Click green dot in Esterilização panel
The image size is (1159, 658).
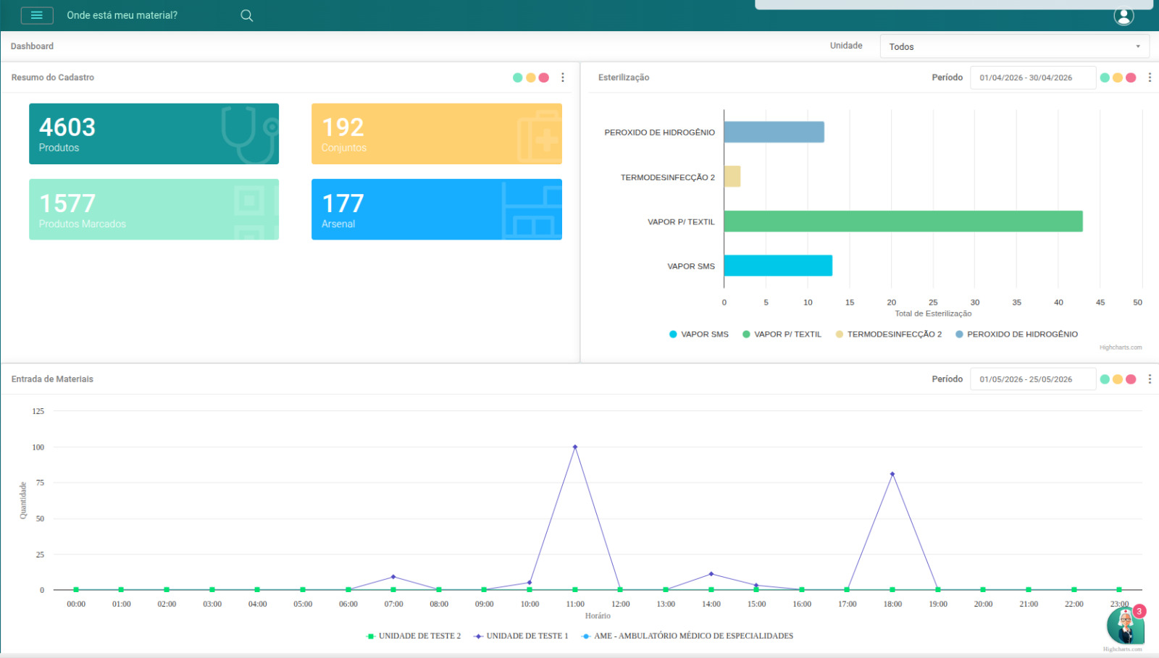[1105, 77]
